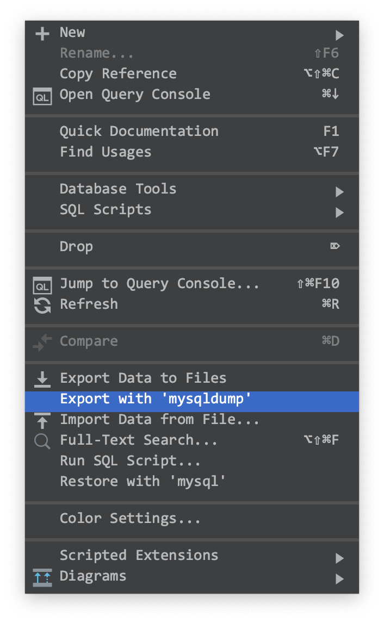
Task: Select Find Usages
Action: (106, 152)
